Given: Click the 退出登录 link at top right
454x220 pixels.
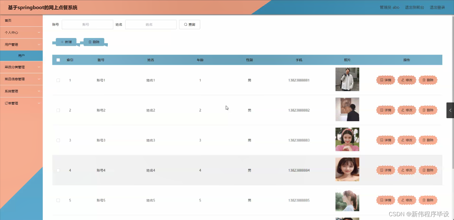Looking at the screenshot, I should pyautogui.click(x=437, y=7).
